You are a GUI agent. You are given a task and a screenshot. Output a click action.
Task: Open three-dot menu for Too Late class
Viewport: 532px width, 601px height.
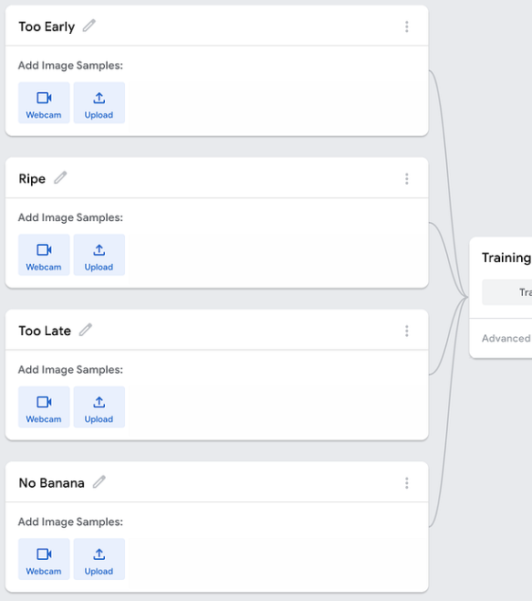(x=407, y=332)
